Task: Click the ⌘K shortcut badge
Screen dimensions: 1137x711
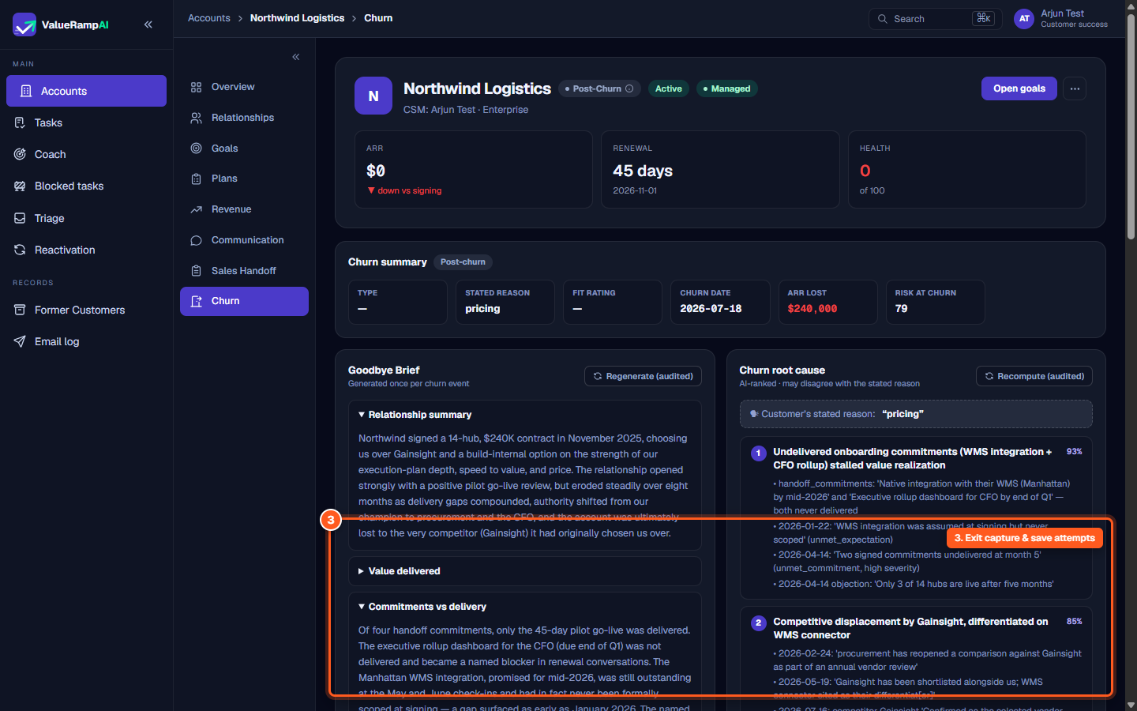Action: (x=984, y=18)
